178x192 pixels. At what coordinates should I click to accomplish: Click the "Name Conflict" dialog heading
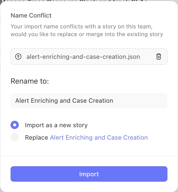[31, 15]
